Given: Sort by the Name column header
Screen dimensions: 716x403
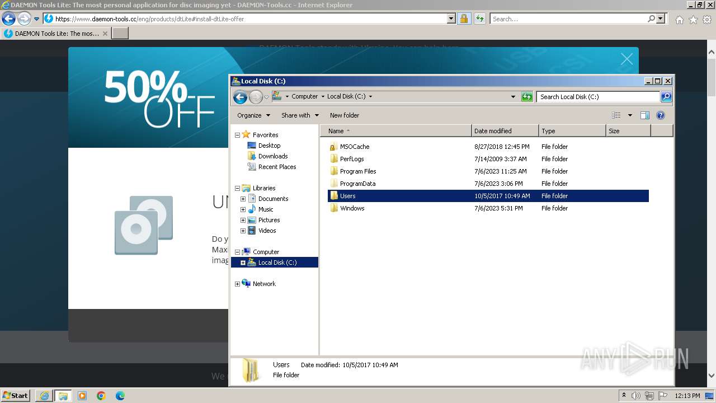Looking at the screenshot, I should pos(395,131).
